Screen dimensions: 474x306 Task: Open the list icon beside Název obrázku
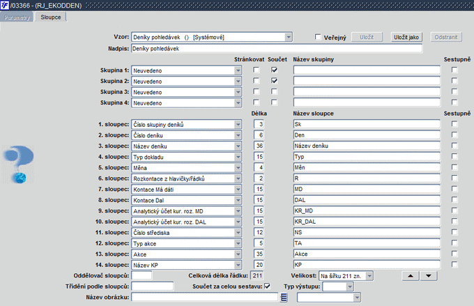pos(284,297)
